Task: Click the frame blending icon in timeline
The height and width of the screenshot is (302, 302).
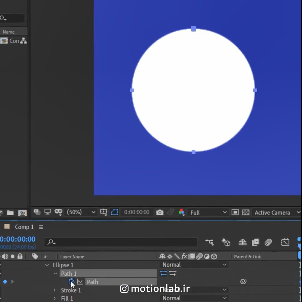Action: point(255,242)
